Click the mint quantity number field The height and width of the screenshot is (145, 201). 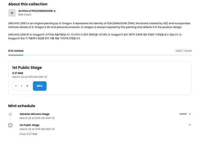coord(22,86)
